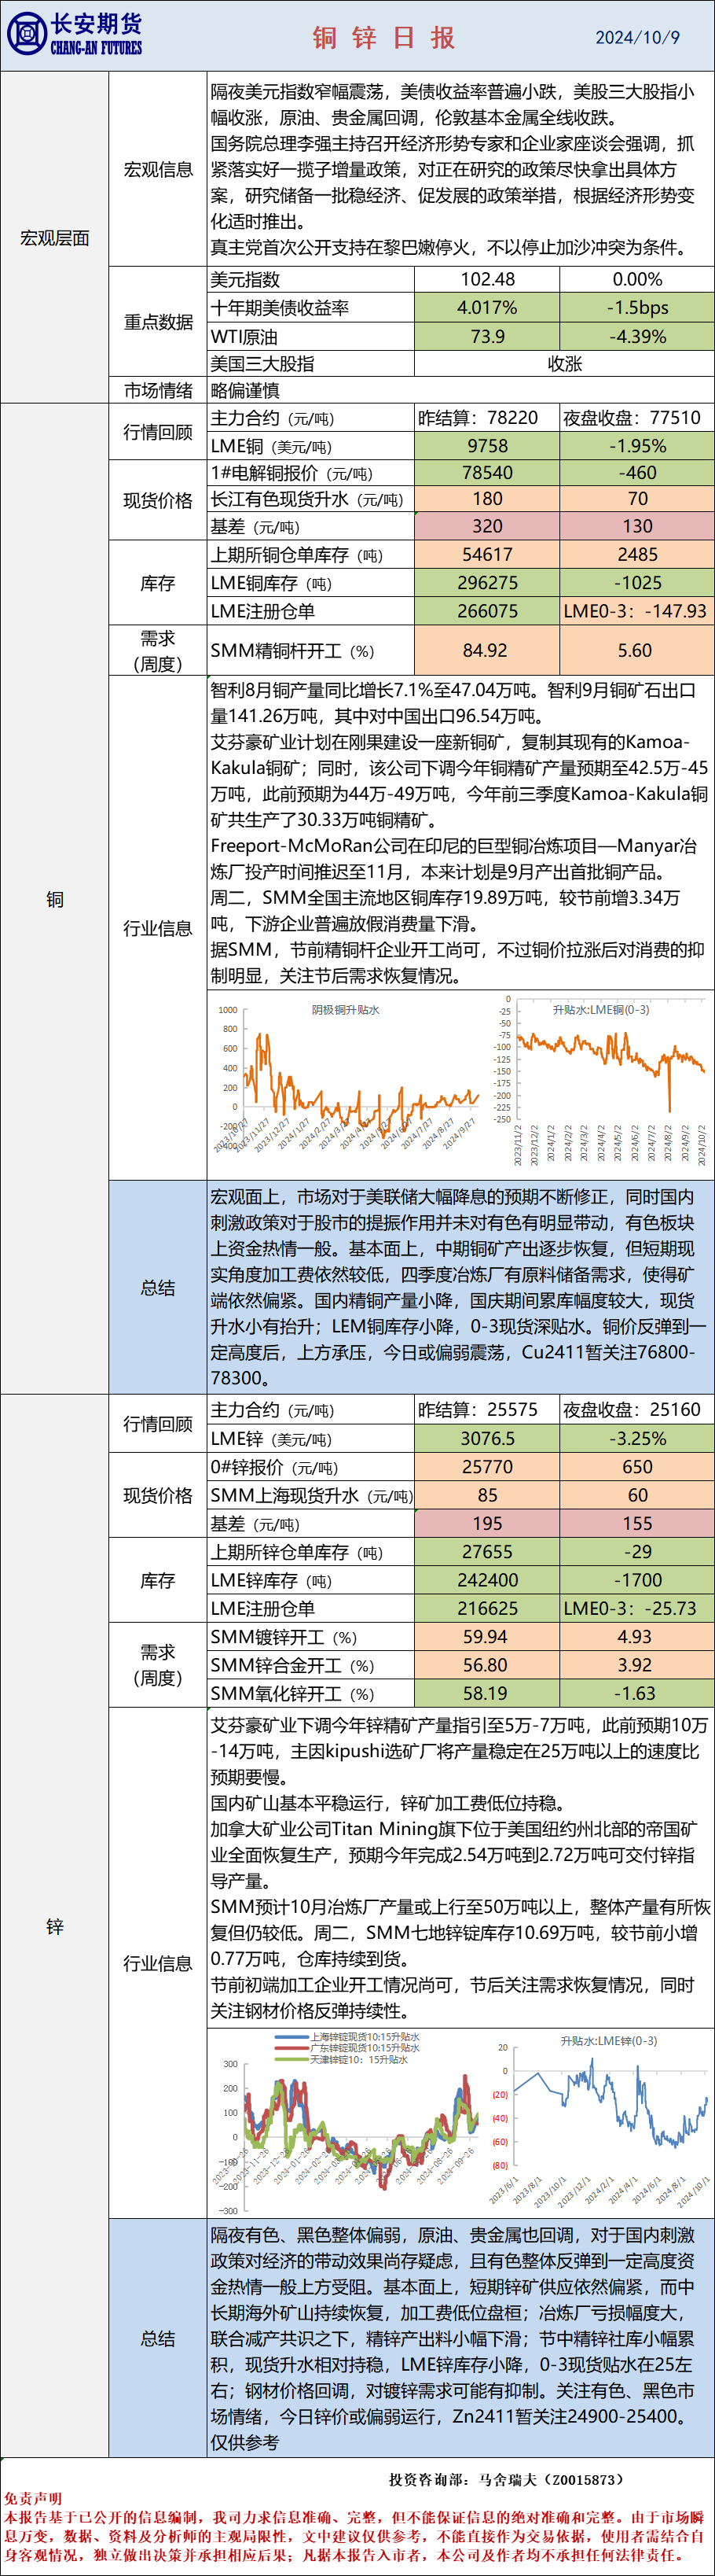Click the 重点数据 row label
Screen dimensions: 715x2576
pos(158,322)
